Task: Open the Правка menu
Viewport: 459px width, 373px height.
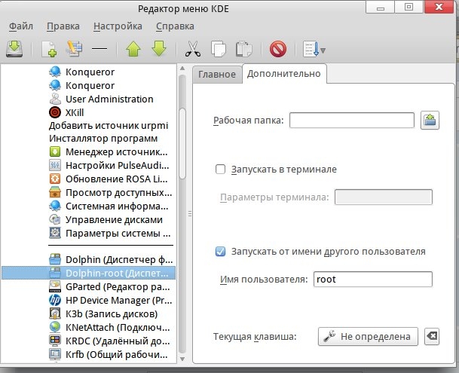Action: pyautogui.click(x=63, y=26)
